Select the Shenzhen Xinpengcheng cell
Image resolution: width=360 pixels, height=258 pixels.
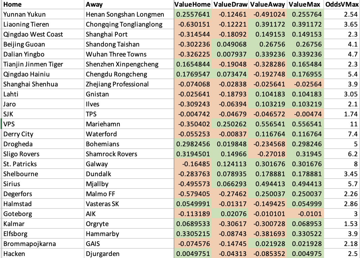[x=129, y=64]
